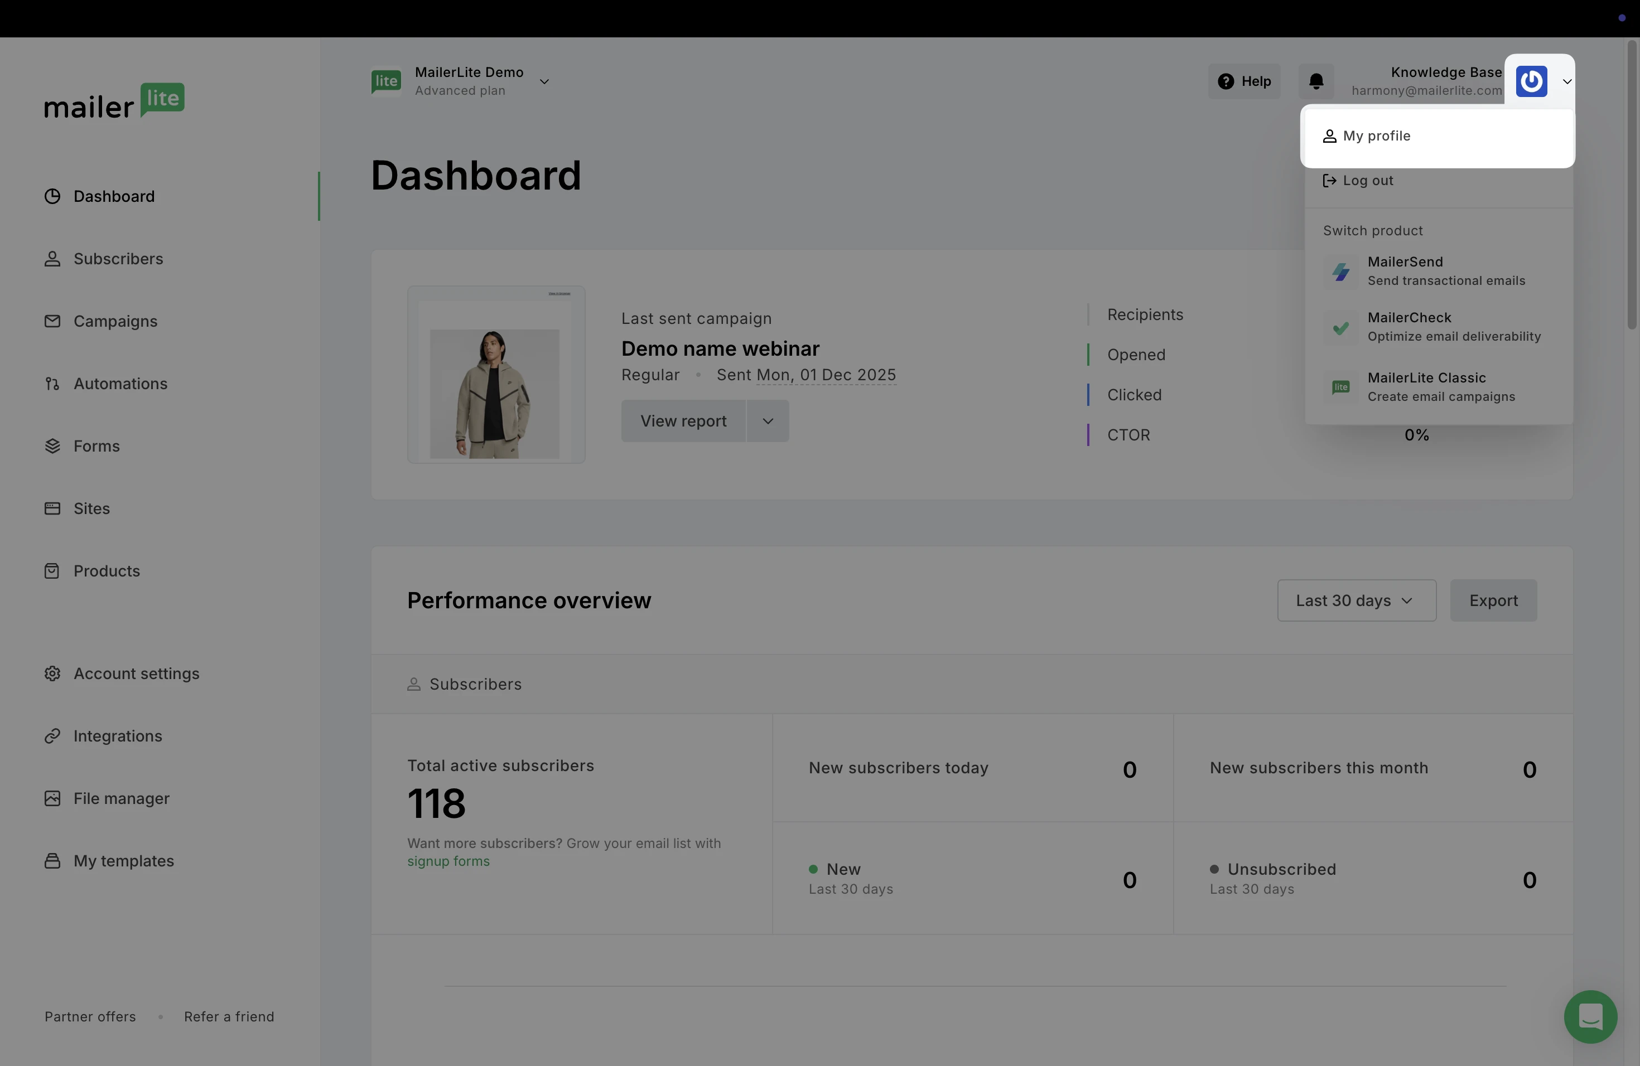The image size is (1640, 1066).
Task: Open the Last 30 days dropdown
Action: click(1356, 600)
